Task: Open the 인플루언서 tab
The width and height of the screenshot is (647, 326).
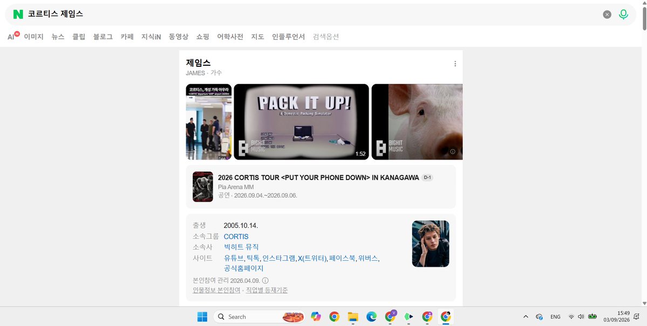Action: pyautogui.click(x=289, y=37)
